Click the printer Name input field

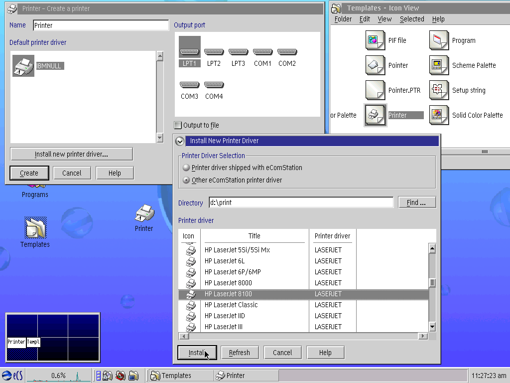(x=101, y=25)
